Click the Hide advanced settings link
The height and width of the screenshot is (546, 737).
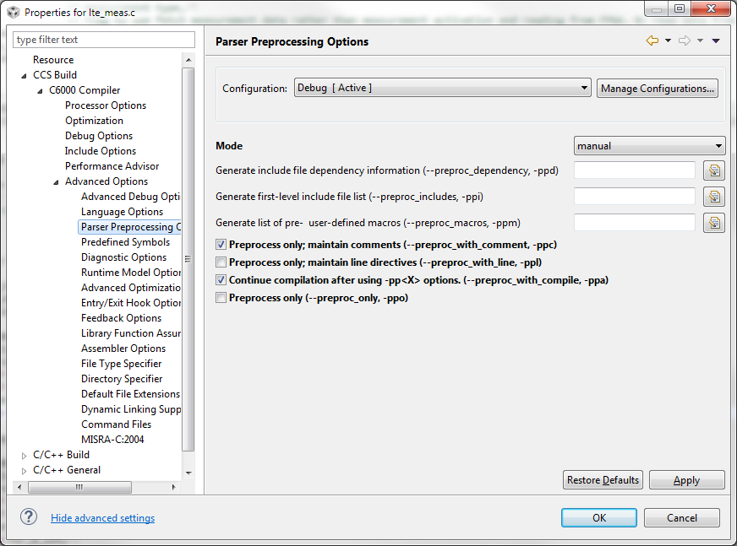click(x=102, y=518)
